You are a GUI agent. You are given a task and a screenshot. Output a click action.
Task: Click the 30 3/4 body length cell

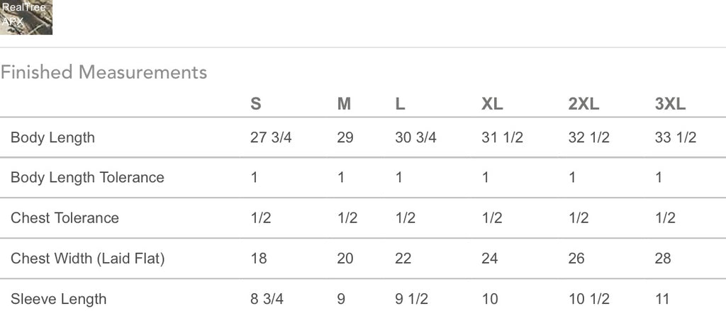pyautogui.click(x=415, y=137)
